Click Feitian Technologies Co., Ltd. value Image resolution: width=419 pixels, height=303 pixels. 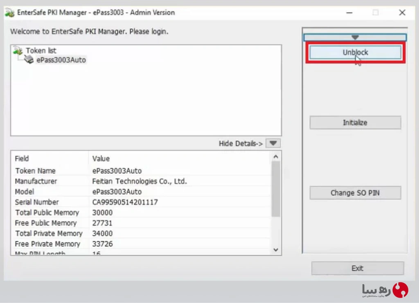(x=140, y=181)
